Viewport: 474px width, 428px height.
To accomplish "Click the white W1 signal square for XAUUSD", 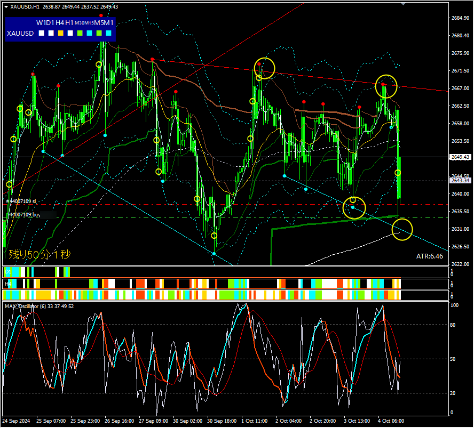I will click(42, 33).
